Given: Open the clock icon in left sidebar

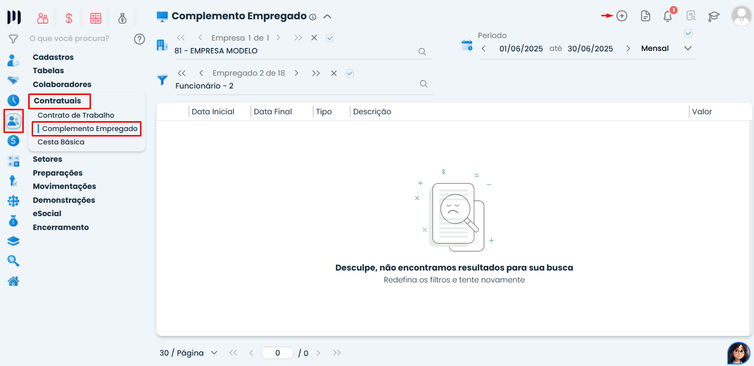Looking at the screenshot, I should click(x=13, y=100).
